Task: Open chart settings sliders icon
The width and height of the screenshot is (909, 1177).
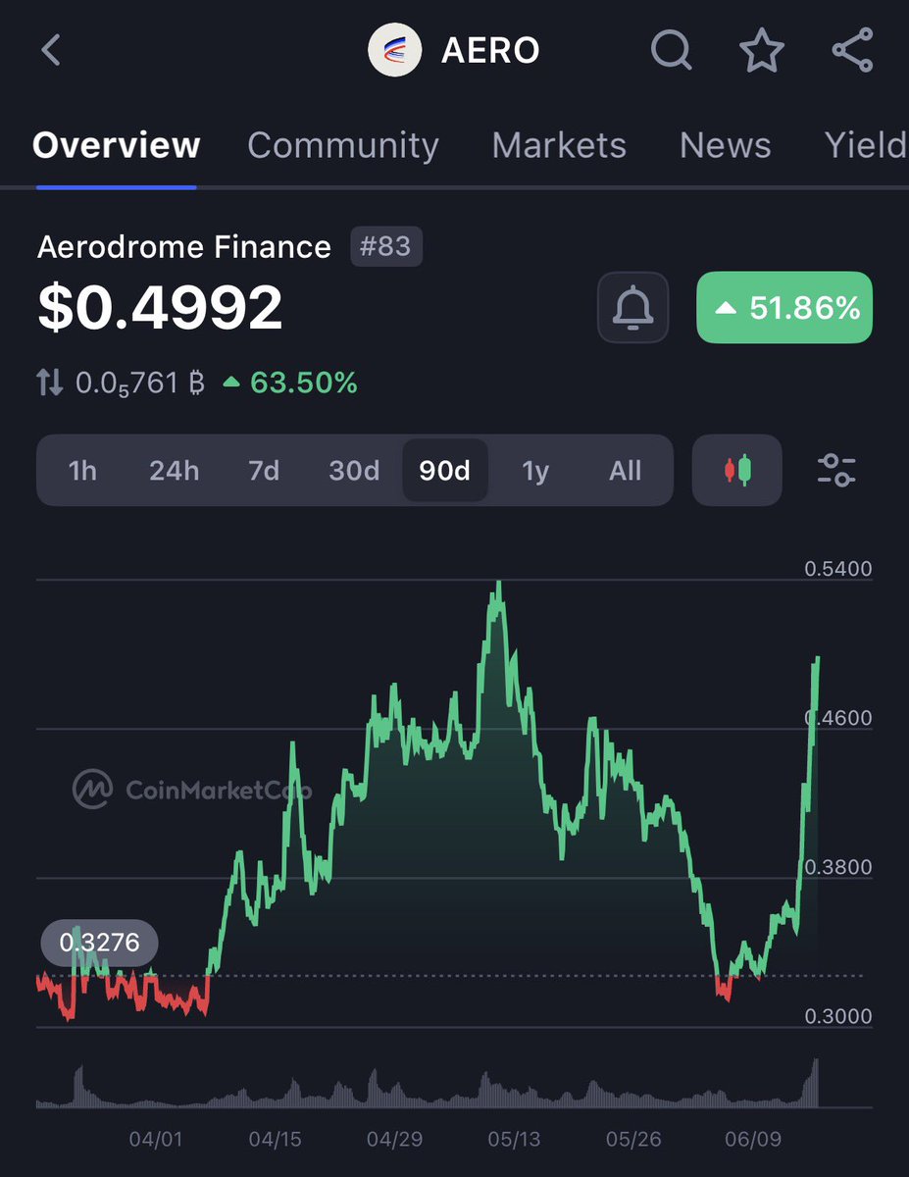Action: [836, 471]
